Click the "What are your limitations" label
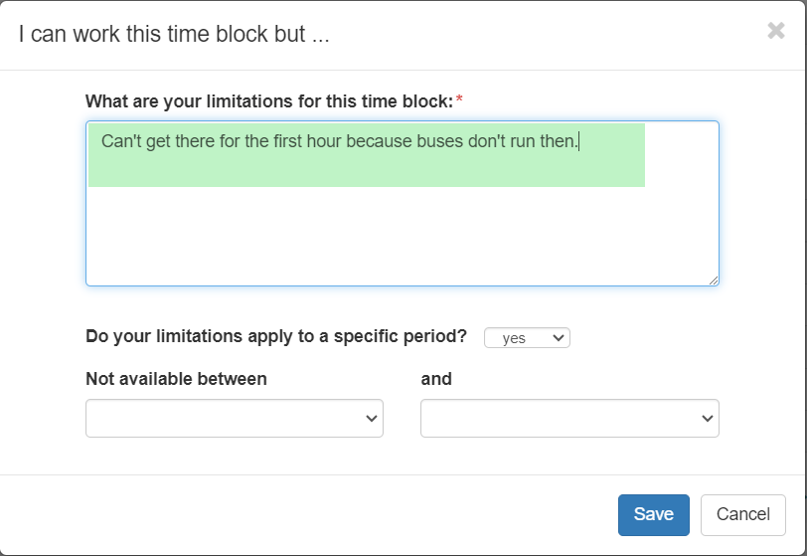Image resolution: width=807 pixels, height=556 pixels. pyautogui.click(x=268, y=100)
